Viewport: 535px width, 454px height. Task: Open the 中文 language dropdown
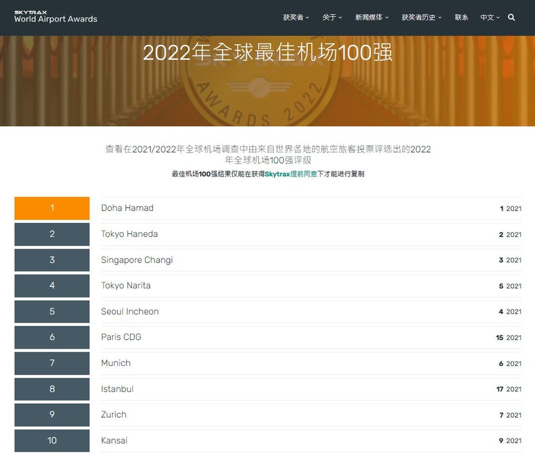(x=490, y=17)
